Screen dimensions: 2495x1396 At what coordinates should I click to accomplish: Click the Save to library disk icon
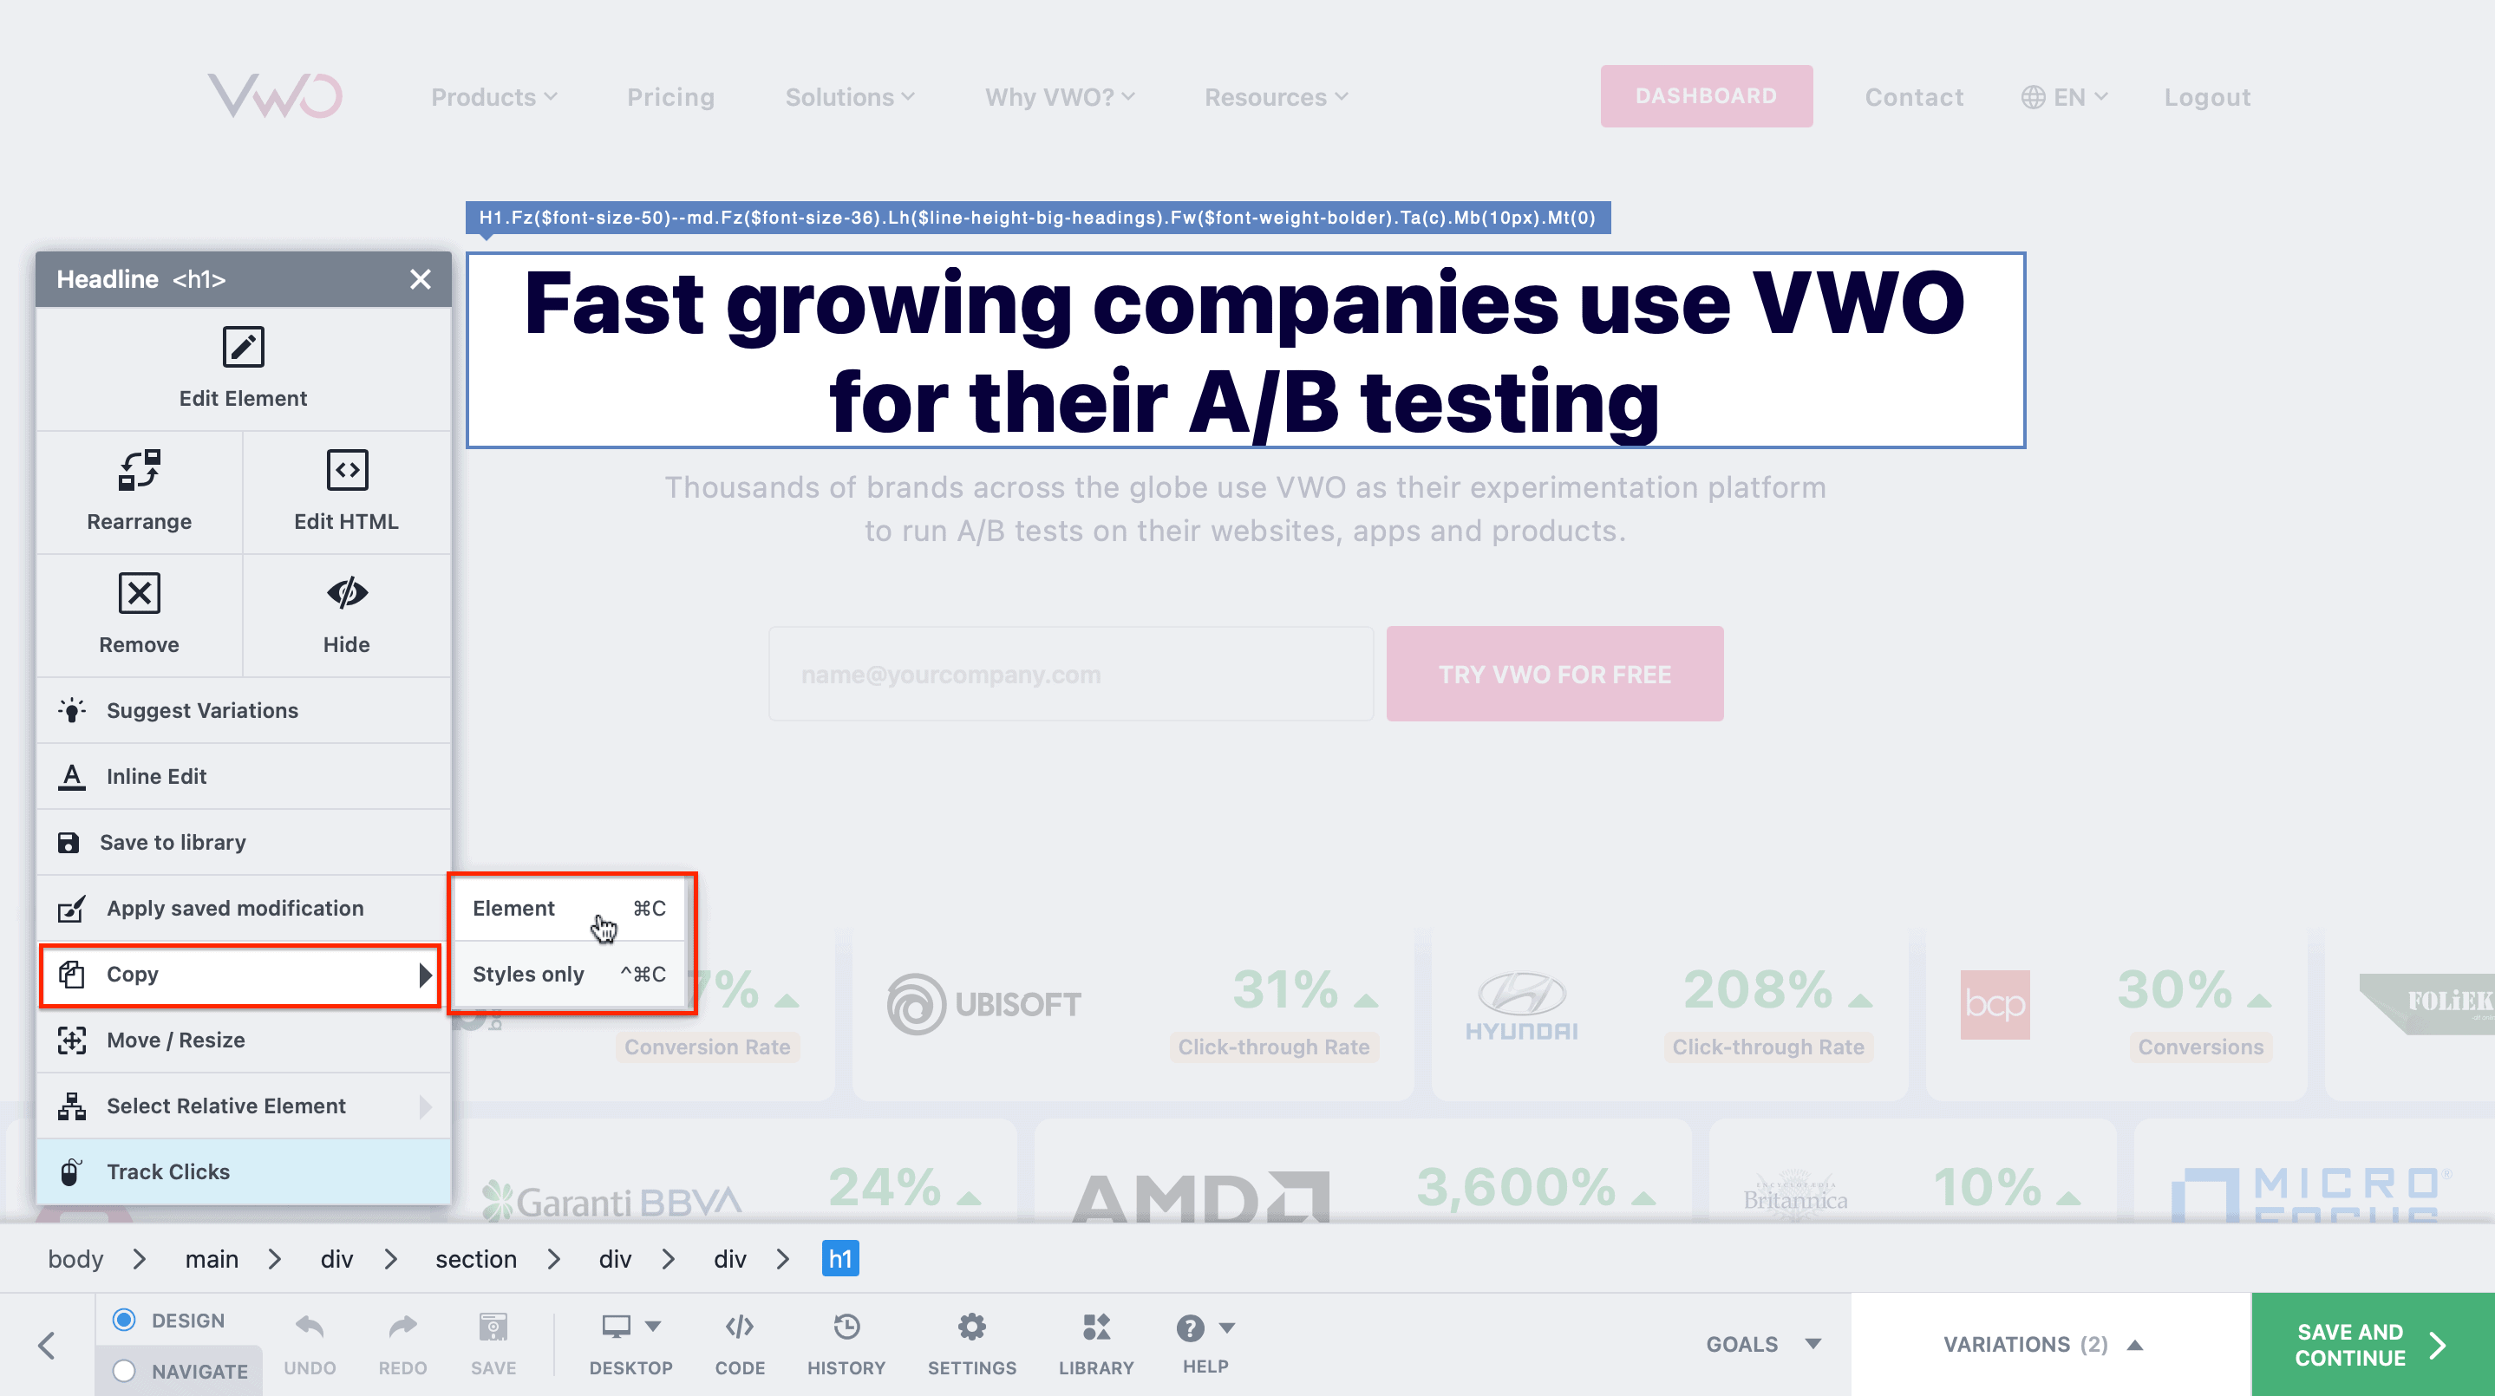coord(68,842)
